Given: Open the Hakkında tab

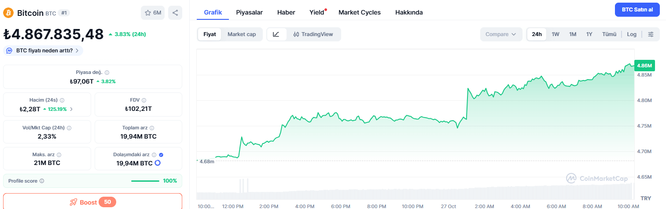Looking at the screenshot, I should [x=409, y=12].
